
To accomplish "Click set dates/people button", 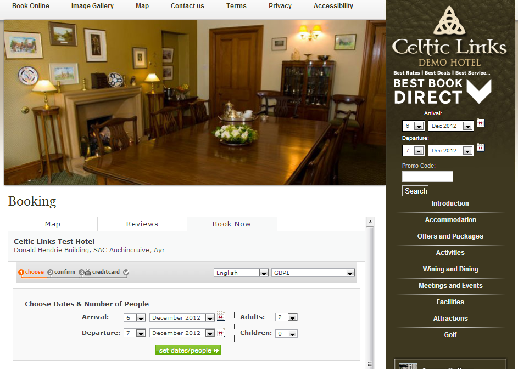I will click(188, 350).
